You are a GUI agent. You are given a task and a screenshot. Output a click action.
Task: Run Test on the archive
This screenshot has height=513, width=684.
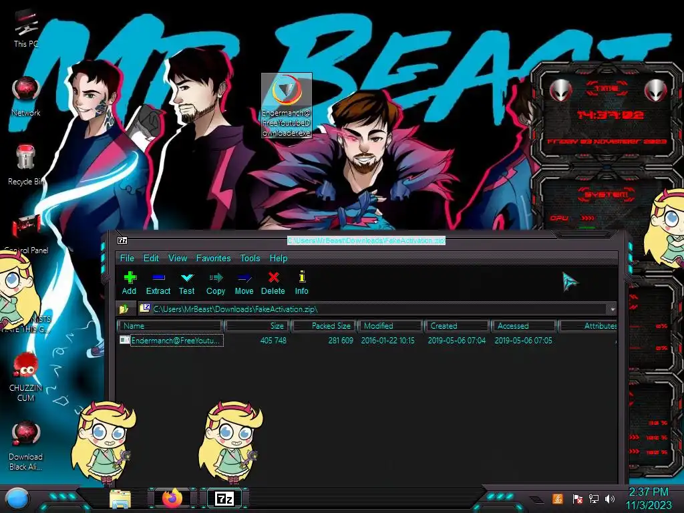[187, 283]
